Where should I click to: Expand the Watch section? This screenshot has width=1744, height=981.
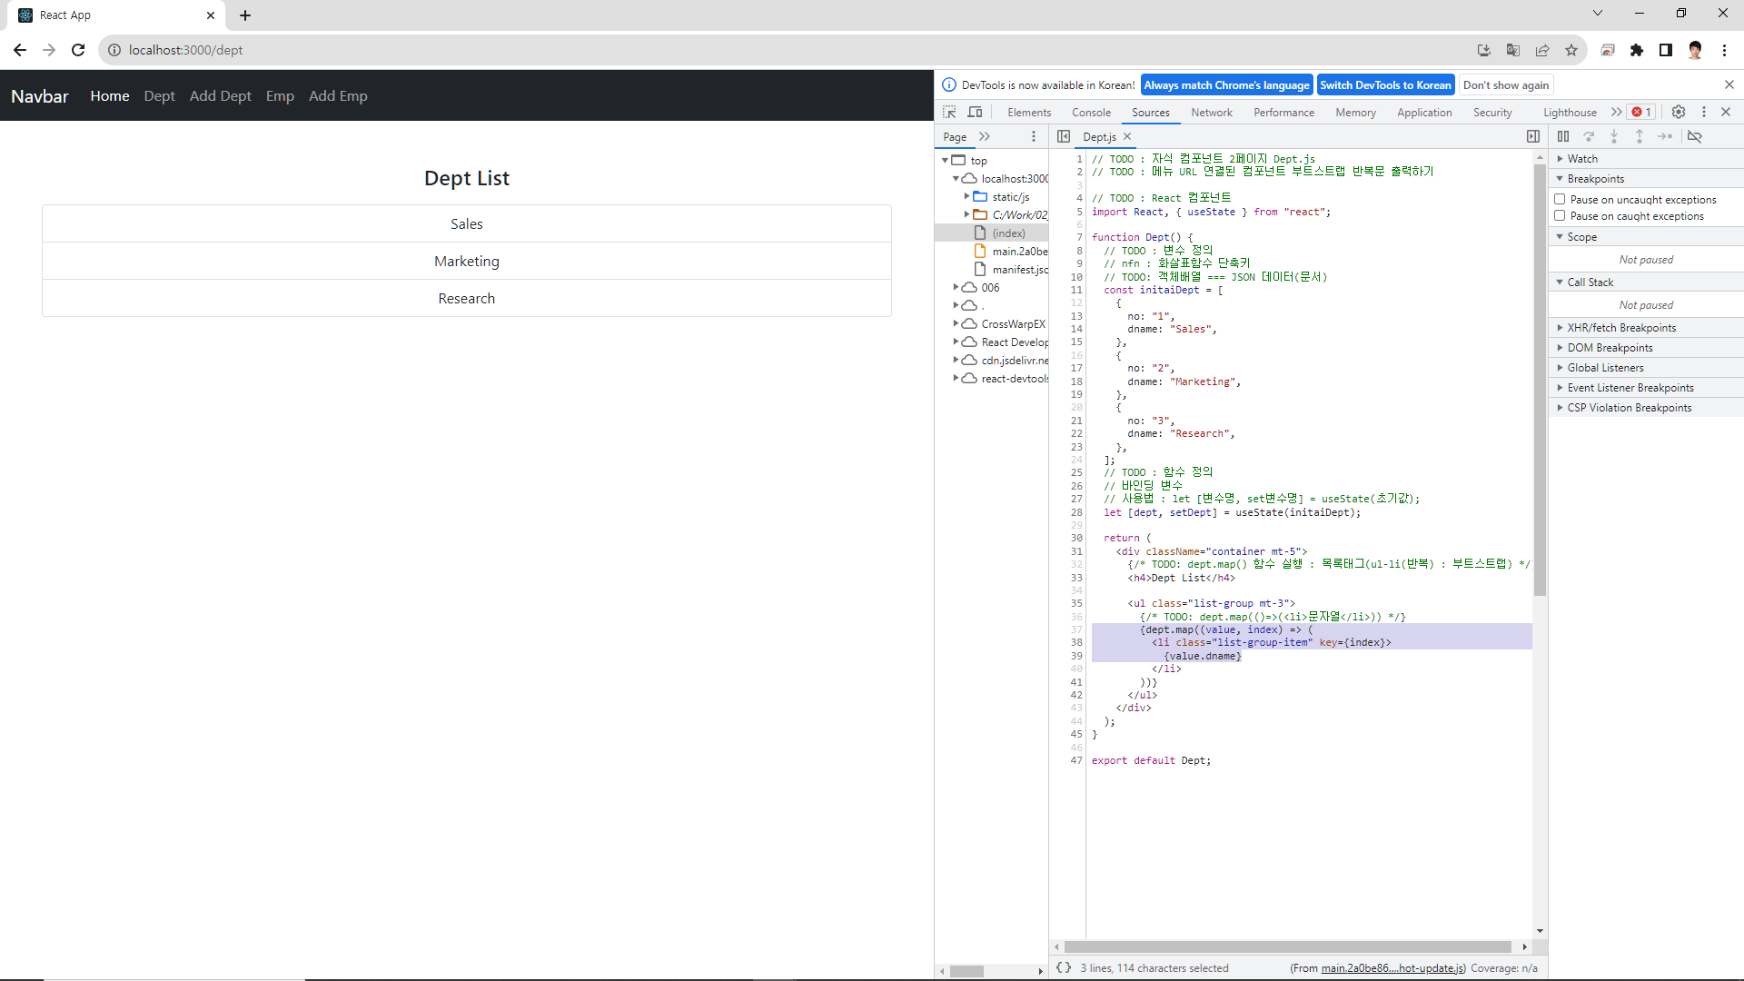tap(1581, 158)
